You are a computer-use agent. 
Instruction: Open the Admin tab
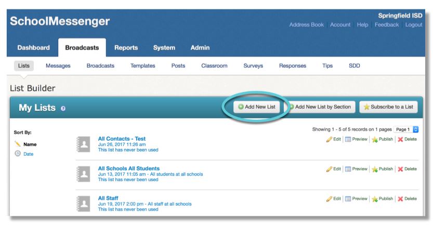[200, 47]
